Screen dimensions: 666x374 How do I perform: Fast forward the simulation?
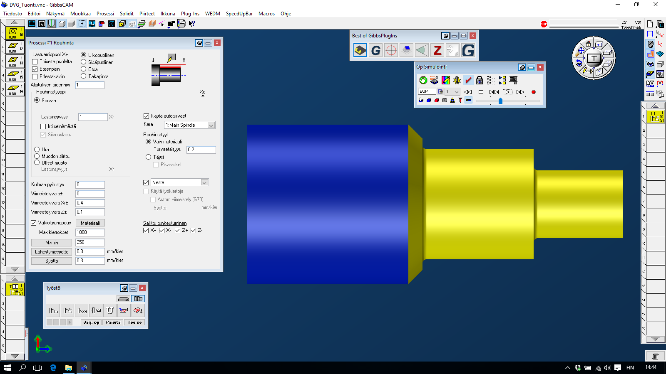coord(520,92)
